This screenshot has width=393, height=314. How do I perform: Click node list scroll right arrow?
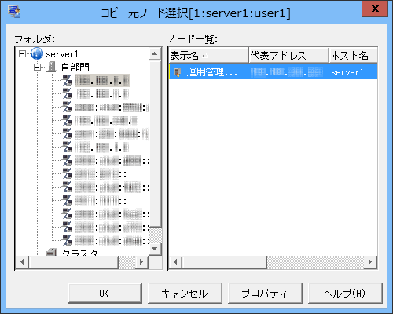tap(370, 261)
